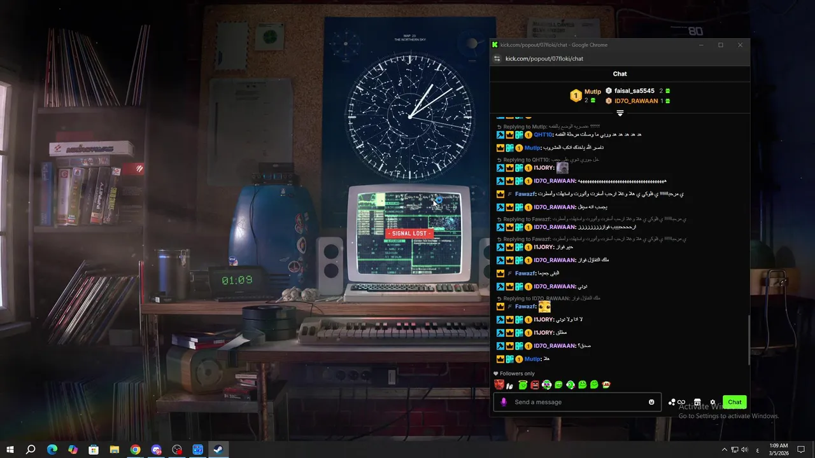Open ID7O_RAWAAN in the gift leaderboard
Screen dimensions: 815x458
(636, 101)
